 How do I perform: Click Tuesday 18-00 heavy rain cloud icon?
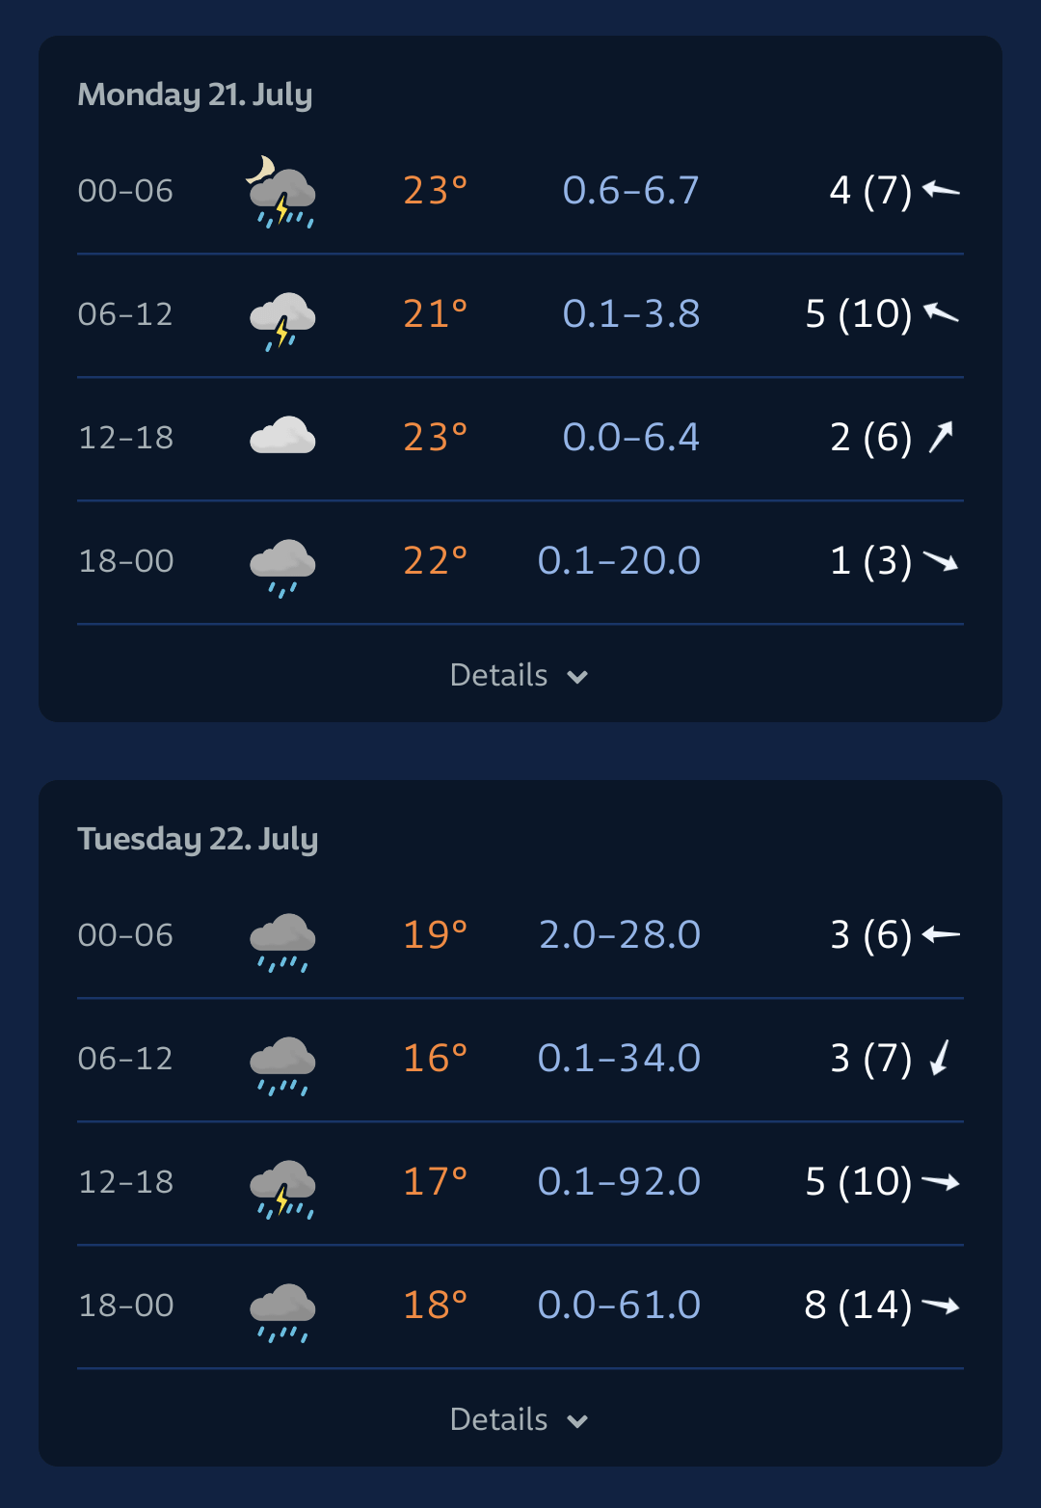[282, 1312]
